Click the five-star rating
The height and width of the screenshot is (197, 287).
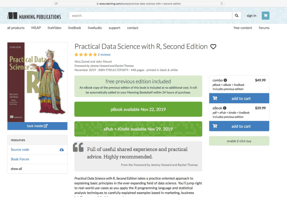[x=86, y=55]
